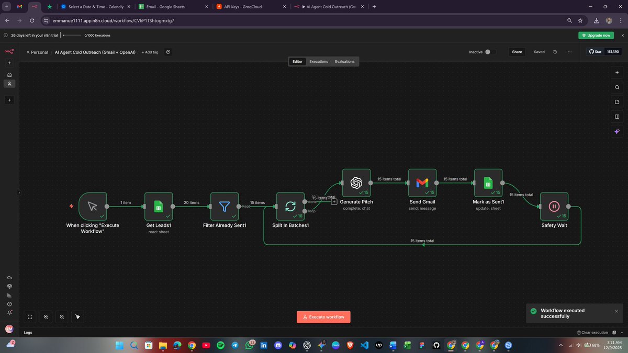Add a project with the lower sidebar plus

[9, 100]
